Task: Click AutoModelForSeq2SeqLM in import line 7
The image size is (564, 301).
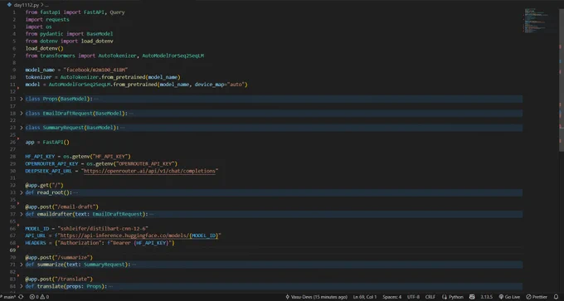Action: [173, 56]
